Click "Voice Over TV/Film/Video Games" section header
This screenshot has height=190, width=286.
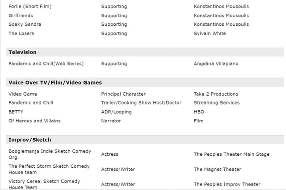pos(55,83)
